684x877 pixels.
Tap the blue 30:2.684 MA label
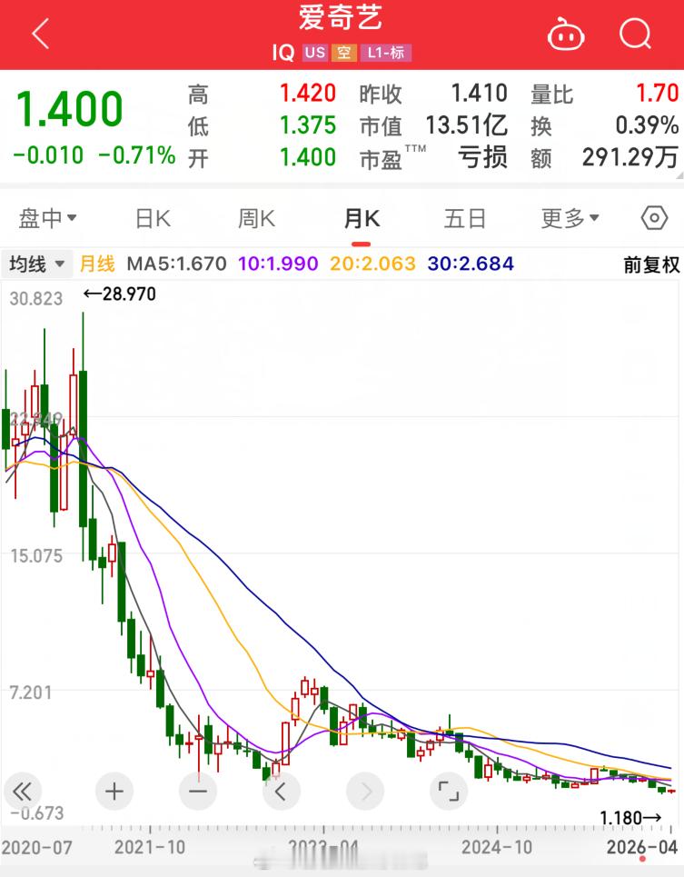(471, 264)
